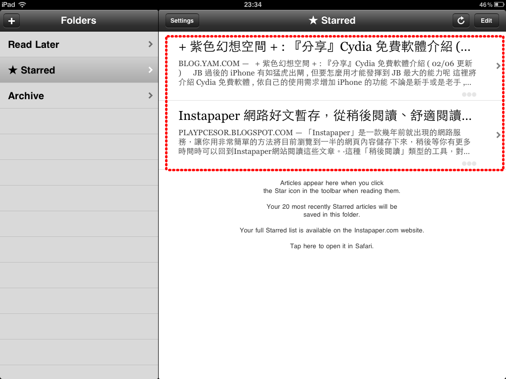This screenshot has width=506, height=379.
Task: Tap the battery icon in status bar
Action: point(499,4)
